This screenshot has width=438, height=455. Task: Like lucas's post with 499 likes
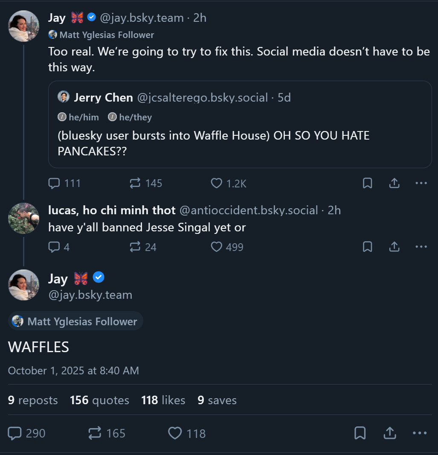(x=217, y=247)
